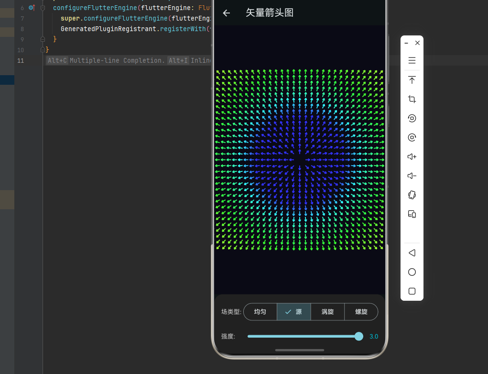488x374 pixels.
Task: Click the multi-device screen icon
Action: point(412,214)
